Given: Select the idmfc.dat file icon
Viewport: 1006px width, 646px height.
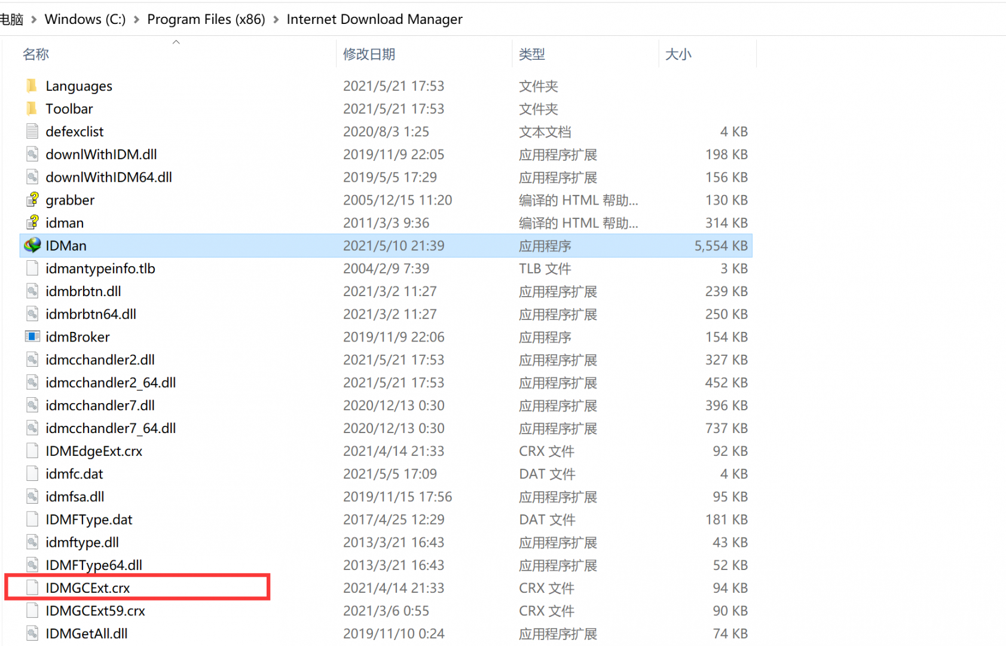Looking at the screenshot, I should pyautogui.click(x=32, y=474).
